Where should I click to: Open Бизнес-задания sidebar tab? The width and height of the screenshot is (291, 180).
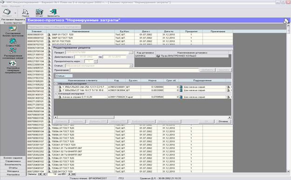(13, 158)
